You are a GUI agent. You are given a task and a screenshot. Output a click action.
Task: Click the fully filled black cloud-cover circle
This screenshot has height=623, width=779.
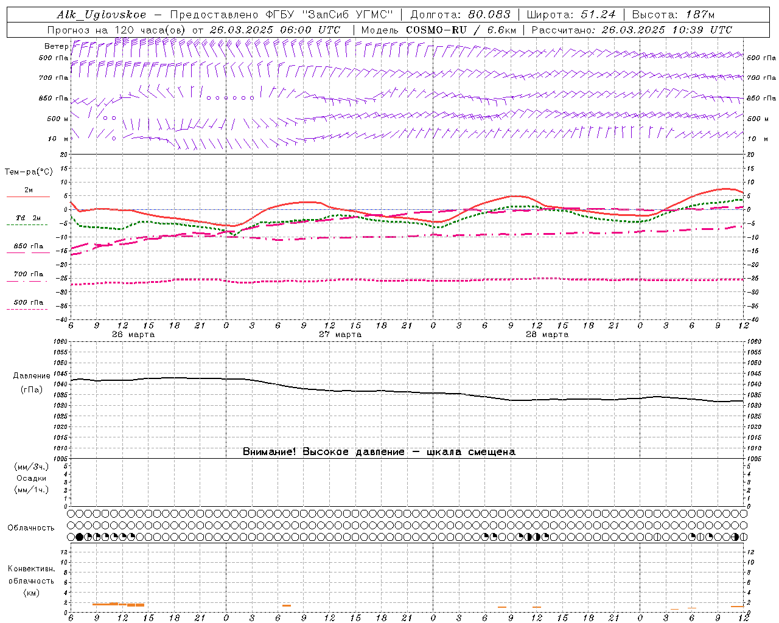79,537
